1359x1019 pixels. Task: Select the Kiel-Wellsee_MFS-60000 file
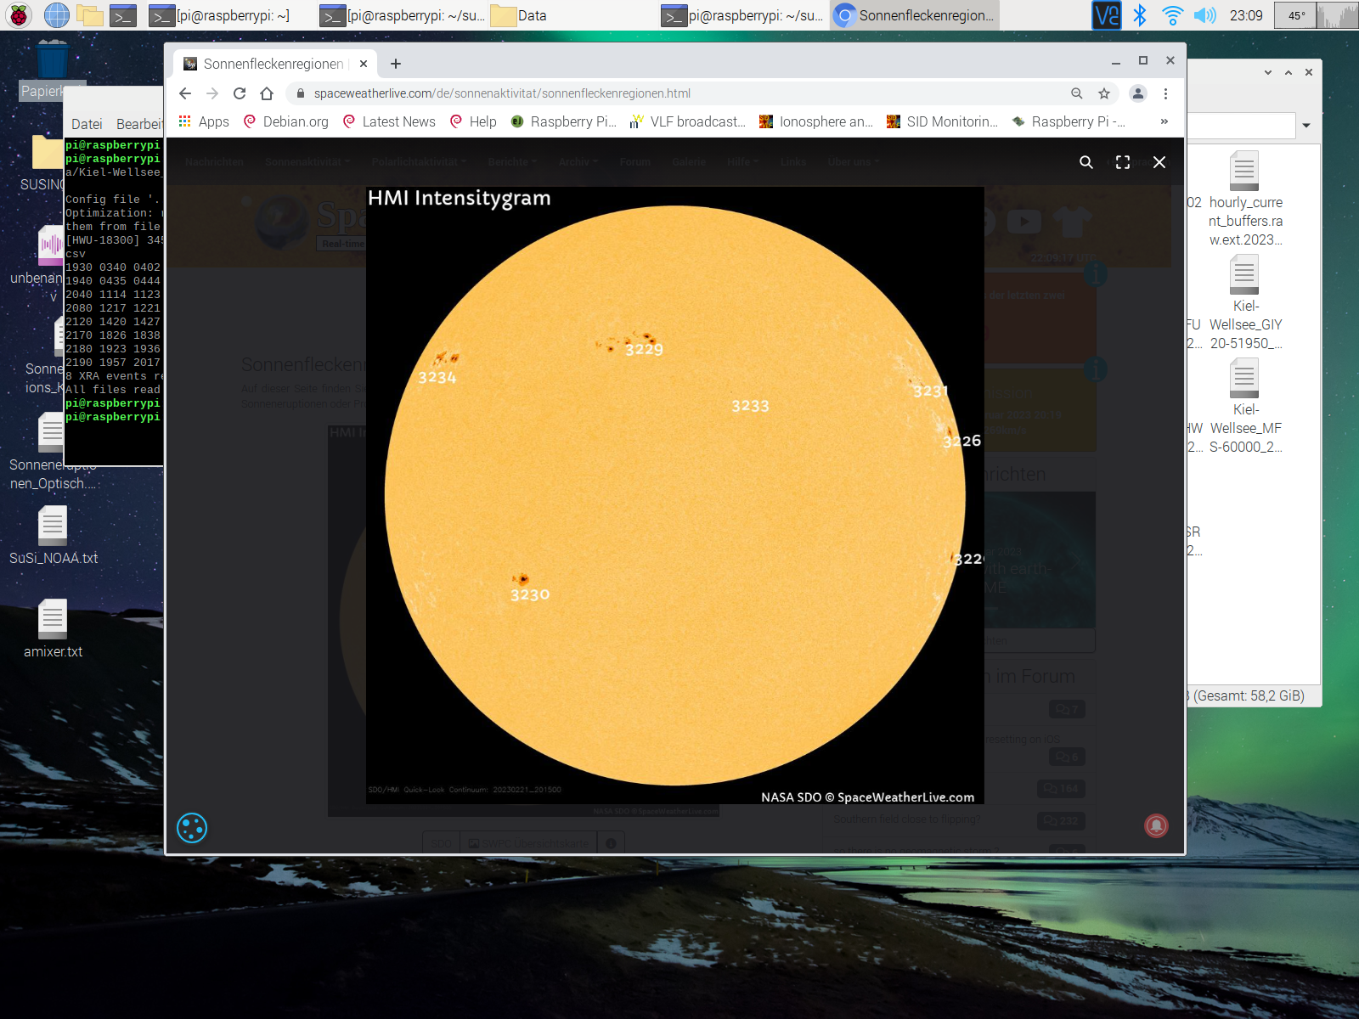click(x=1244, y=408)
